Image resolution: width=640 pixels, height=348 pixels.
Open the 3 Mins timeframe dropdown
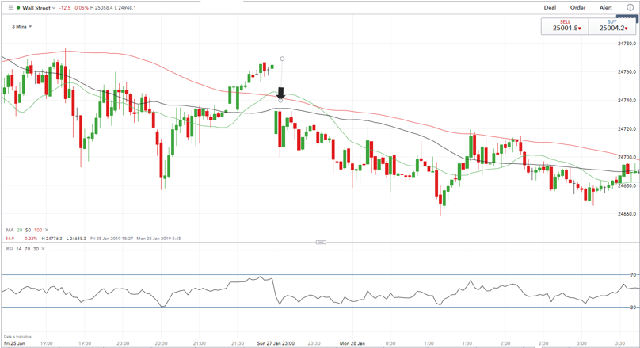click(21, 27)
